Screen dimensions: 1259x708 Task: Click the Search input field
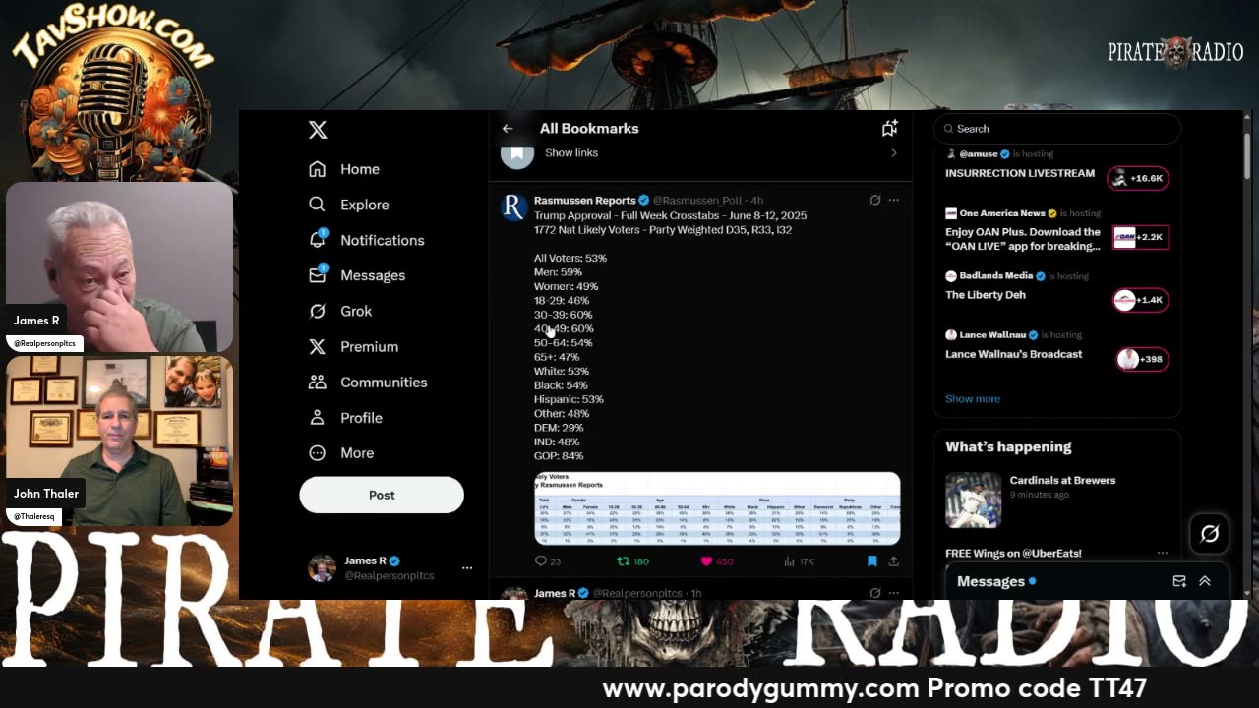tap(1056, 129)
